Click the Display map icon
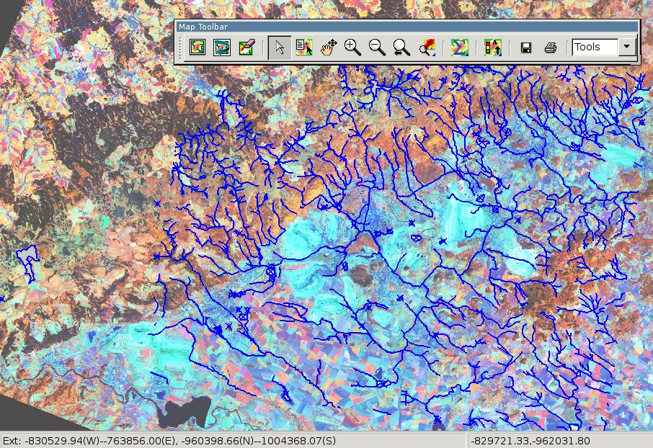Viewport: 653px width, 448px height. pyautogui.click(x=197, y=48)
